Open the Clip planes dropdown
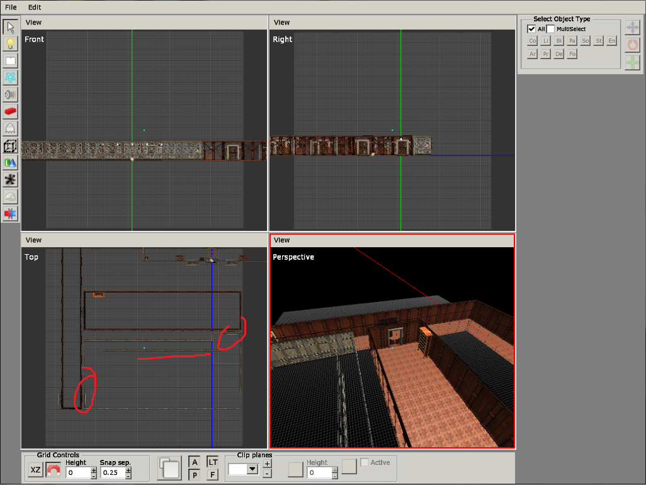The height and width of the screenshot is (485, 646). tap(252, 469)
